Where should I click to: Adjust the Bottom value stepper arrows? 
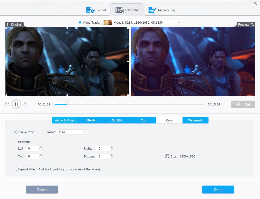(x=111, y=156)
